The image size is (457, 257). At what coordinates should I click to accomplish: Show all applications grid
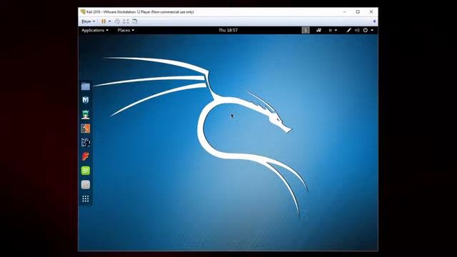point(86,198)
